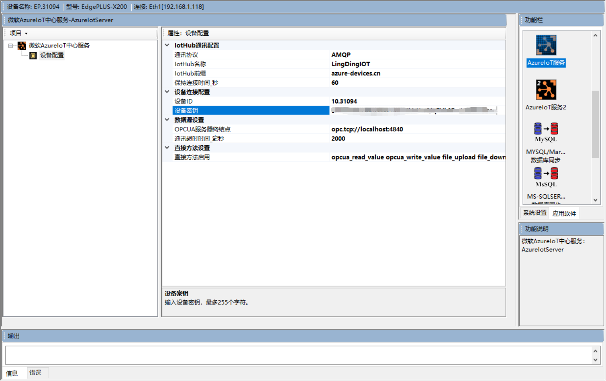Collapse the 设备连接配置 section
This screenshot has width=606, height=381.
167,92
